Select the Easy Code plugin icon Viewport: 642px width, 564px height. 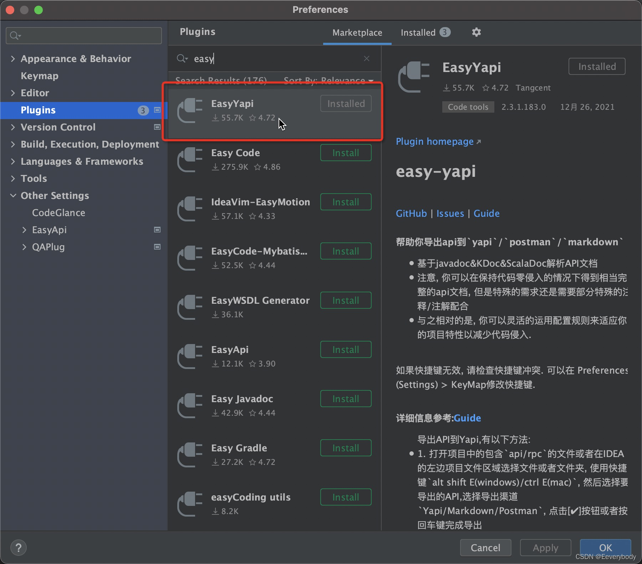pyautogui.click(x=189, y=159)
